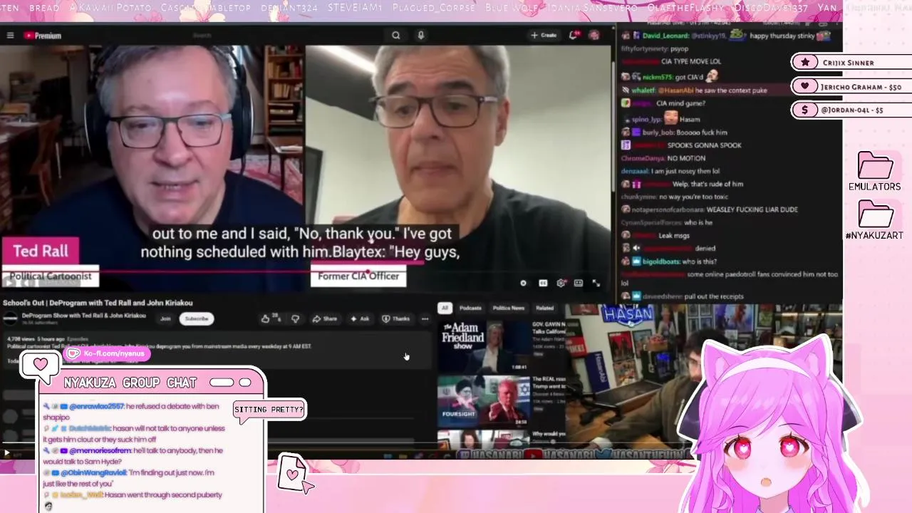Open the YouTube hamburger guide menu
The image size is (912, 513).
click(x=10, y=35)
